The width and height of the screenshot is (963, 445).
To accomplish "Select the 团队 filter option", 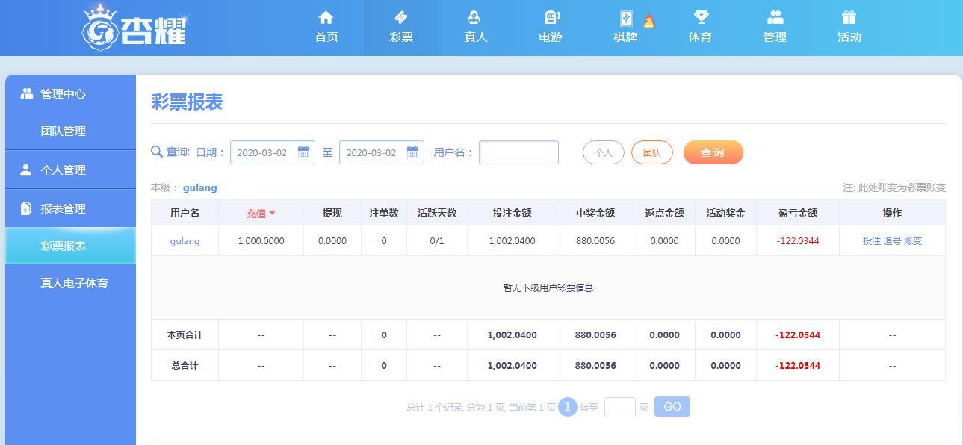I will click(652, 152).
